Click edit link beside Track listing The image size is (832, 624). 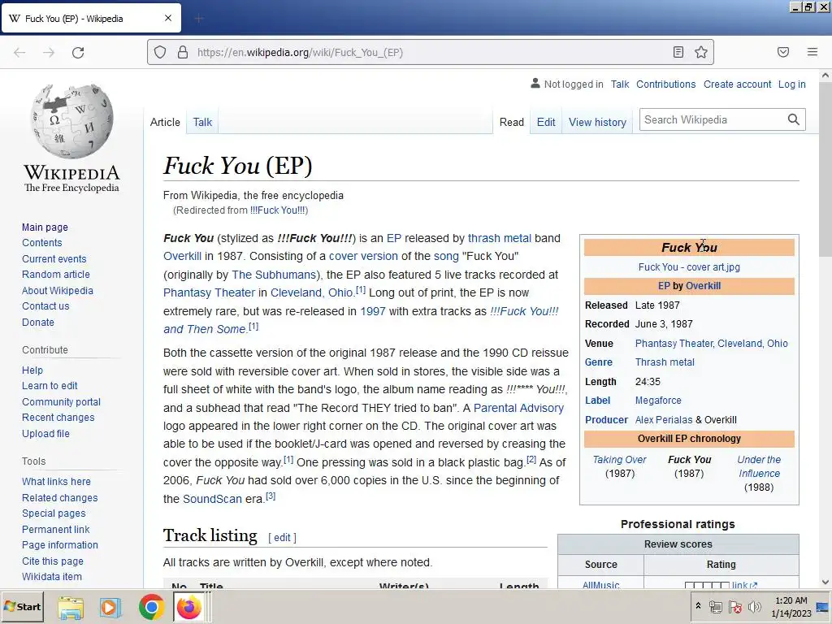pyautogui.click(x=282, y=538)
